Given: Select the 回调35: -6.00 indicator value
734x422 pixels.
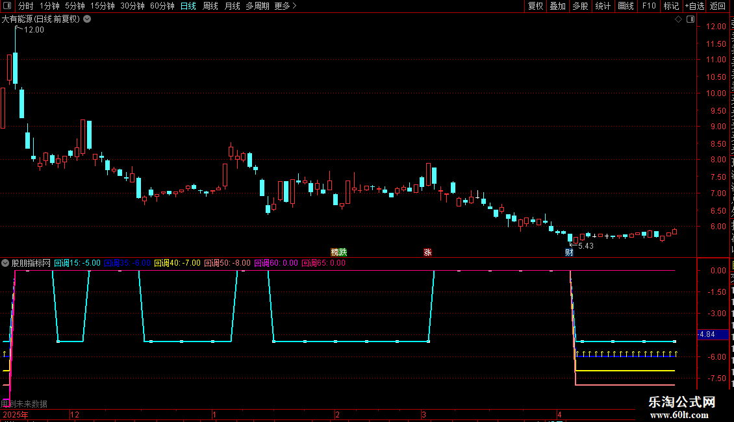Looking at the screenshot, I should (x=127, y=263).
